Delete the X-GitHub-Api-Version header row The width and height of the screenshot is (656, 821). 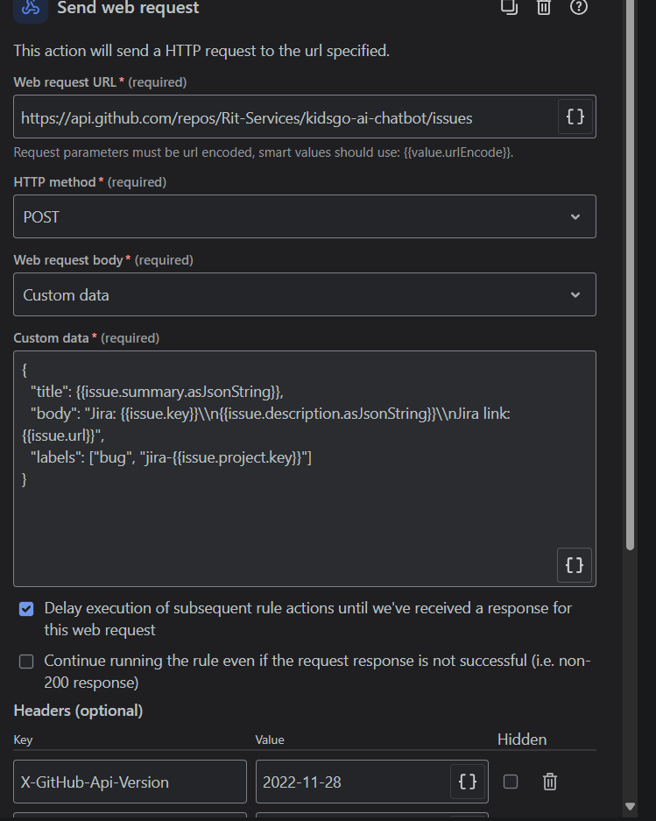pyautogui.click(x=550, y=782)
